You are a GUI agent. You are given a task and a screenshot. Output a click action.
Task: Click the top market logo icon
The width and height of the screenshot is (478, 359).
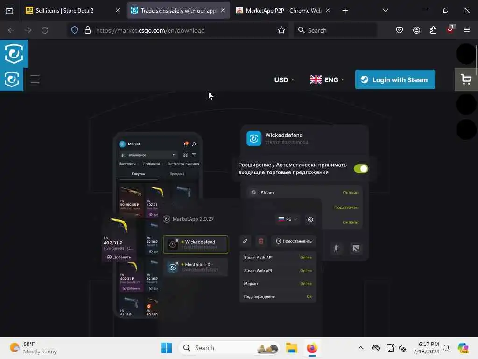(x=14, y=54)
